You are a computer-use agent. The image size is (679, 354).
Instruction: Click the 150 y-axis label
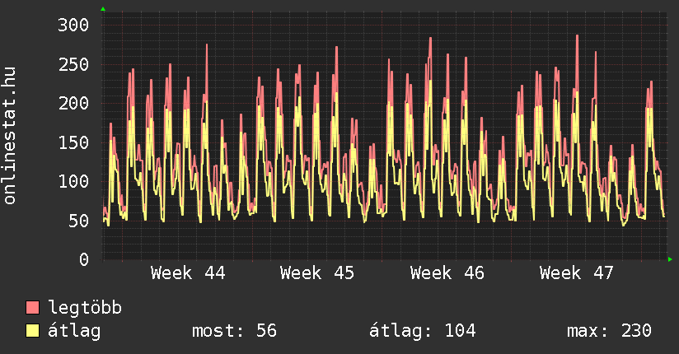tap(73, 142)
